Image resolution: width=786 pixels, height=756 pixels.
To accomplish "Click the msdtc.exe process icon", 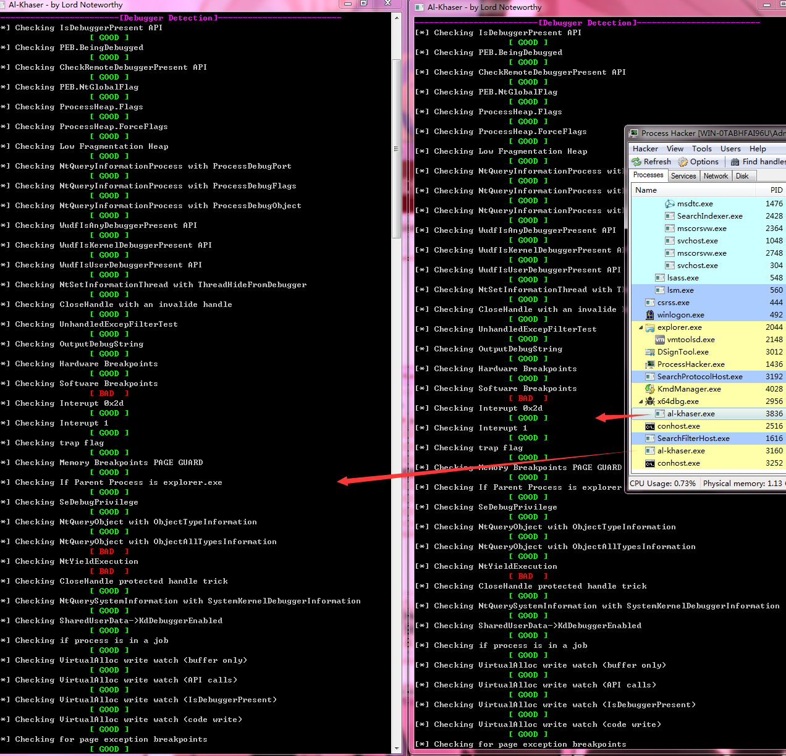I will [670, 204].
